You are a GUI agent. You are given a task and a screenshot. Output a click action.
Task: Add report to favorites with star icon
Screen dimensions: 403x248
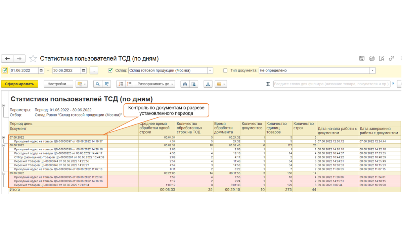pos(33,59)
